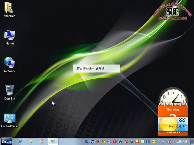
Task: Launch Windows Media Player from taskbar
Action: coord(42,141)
